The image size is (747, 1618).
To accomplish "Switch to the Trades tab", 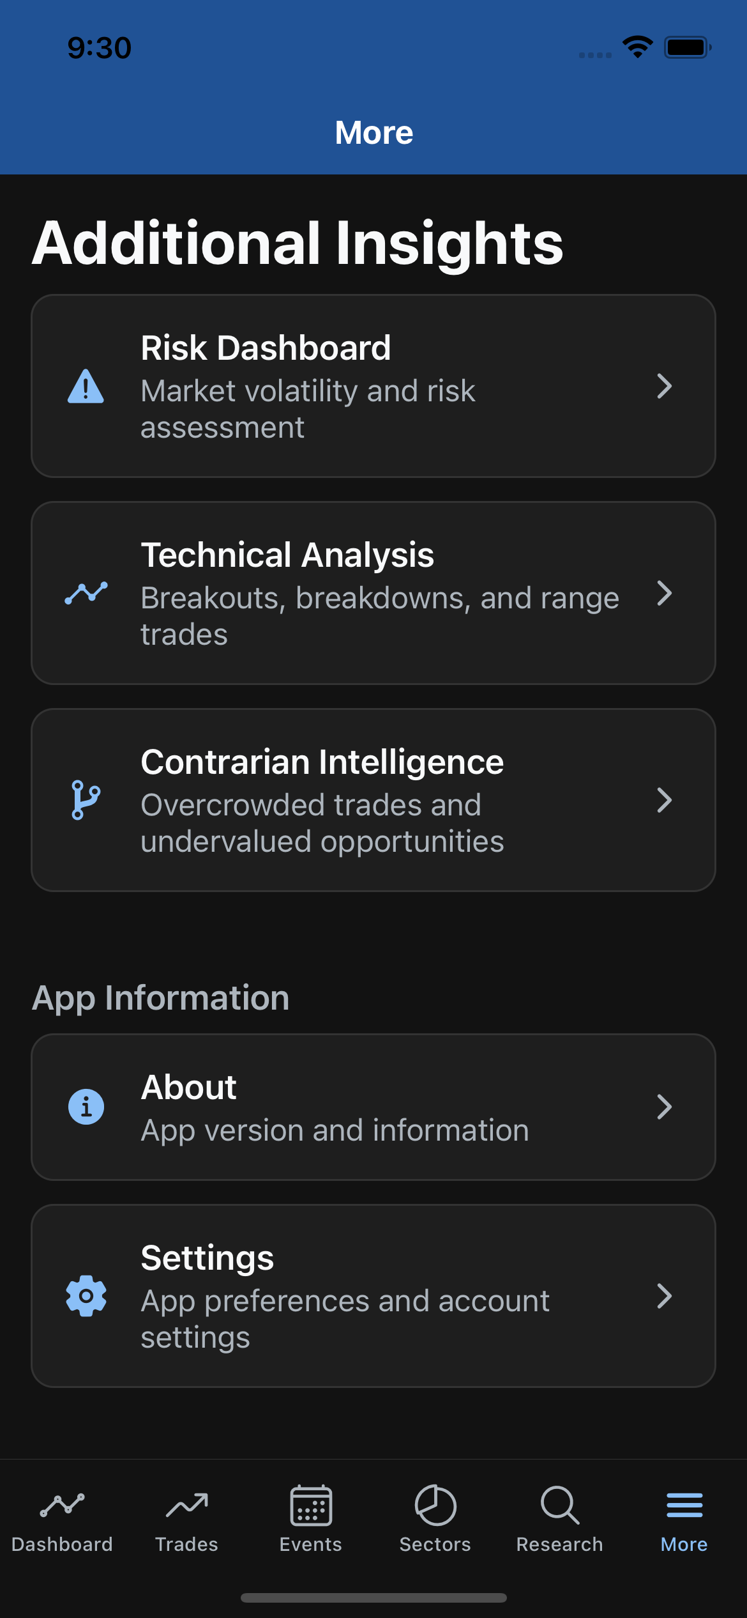I will (186, 1519).
